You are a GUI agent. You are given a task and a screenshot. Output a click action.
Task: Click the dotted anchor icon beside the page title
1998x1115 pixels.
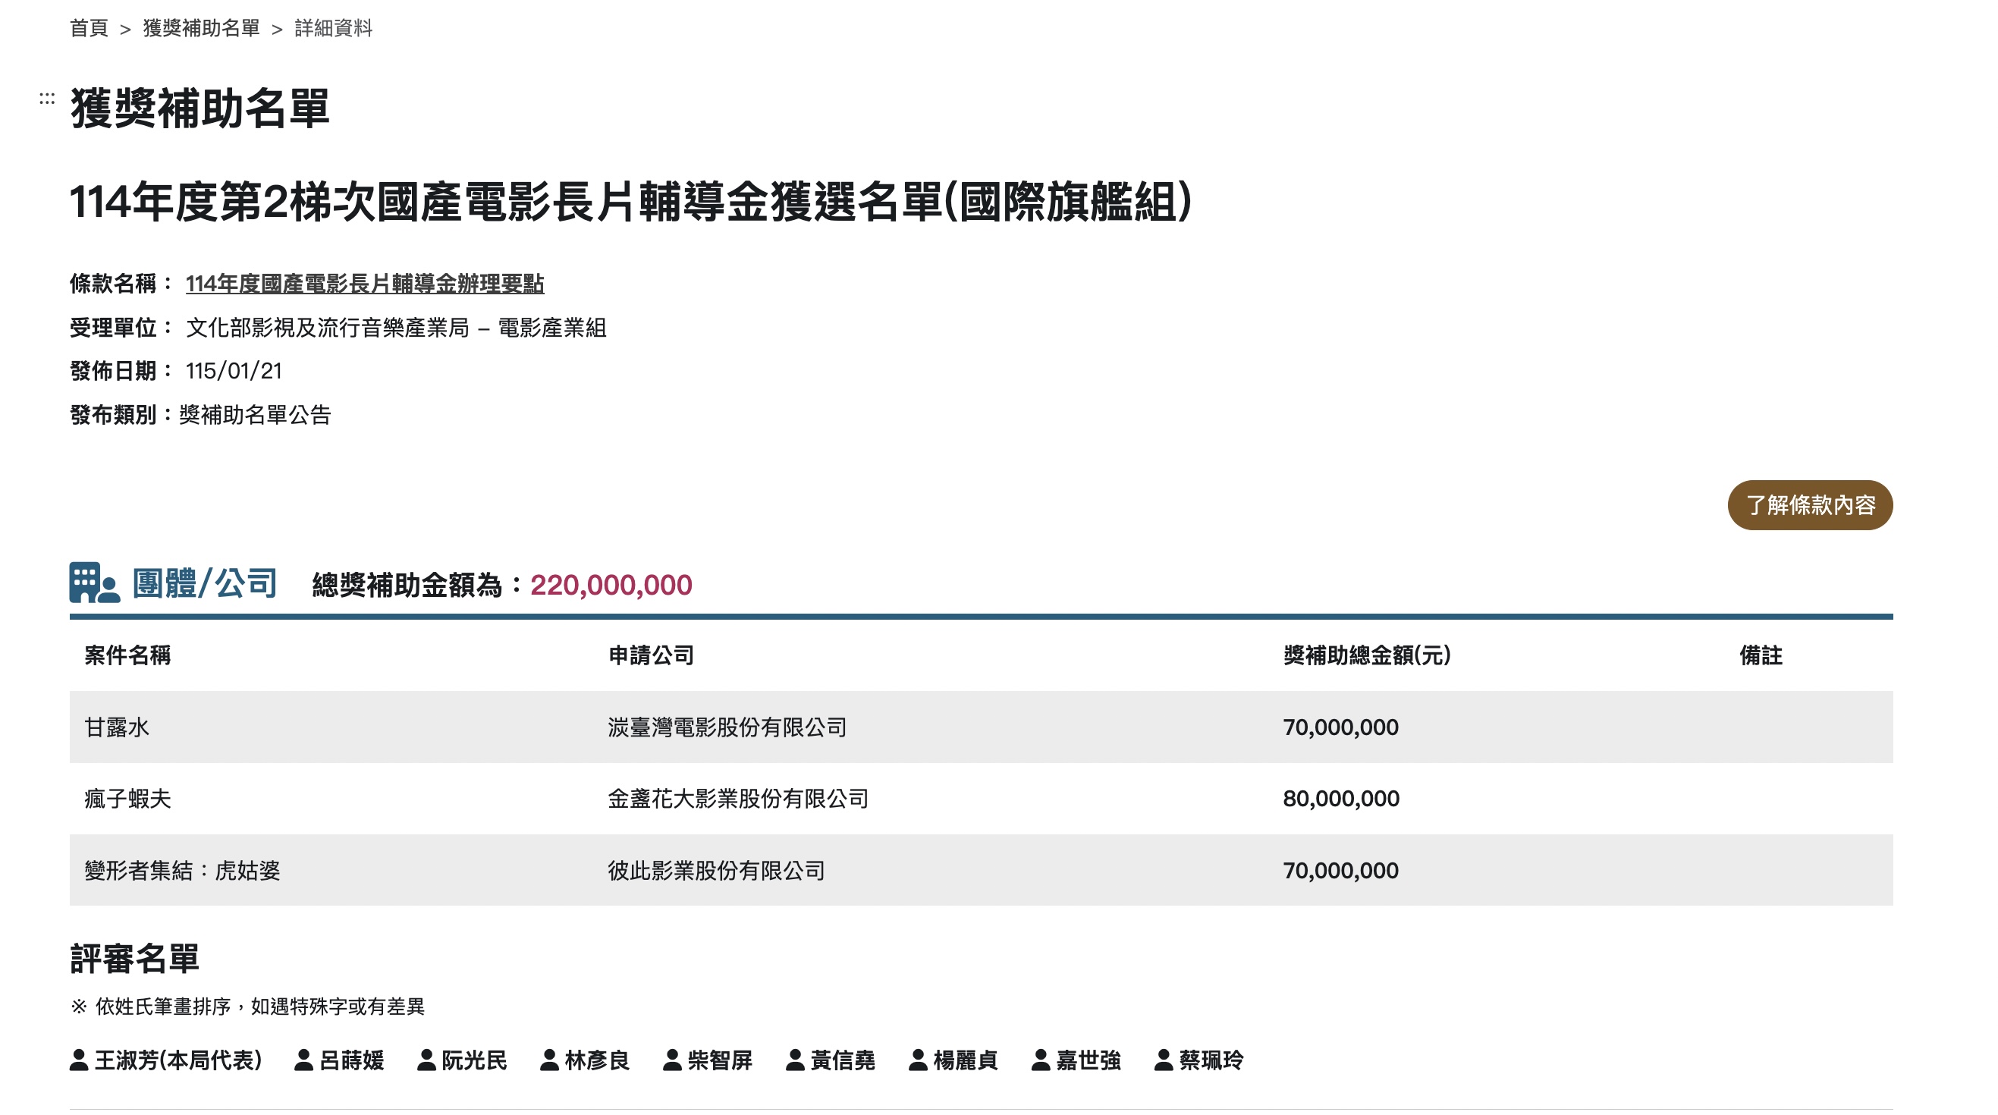(x=47, y=99)
